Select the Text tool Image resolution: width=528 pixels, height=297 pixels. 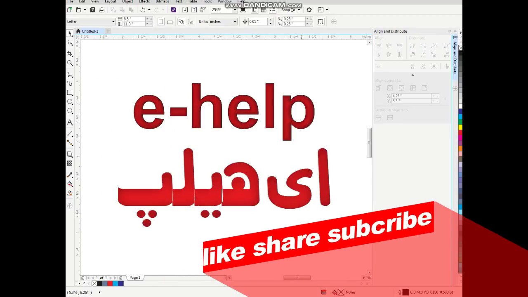pyautogui.click(x=70, y=123)
